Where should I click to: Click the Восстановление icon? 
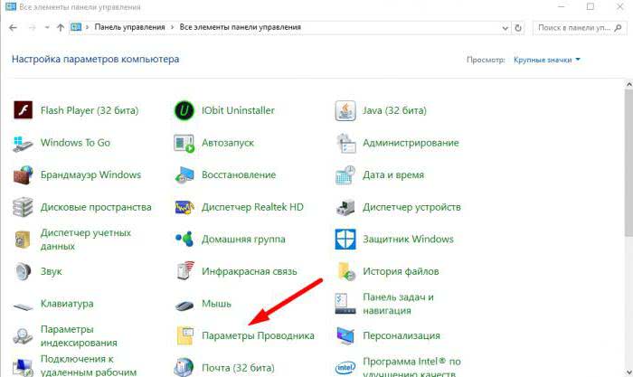point(184,175)
